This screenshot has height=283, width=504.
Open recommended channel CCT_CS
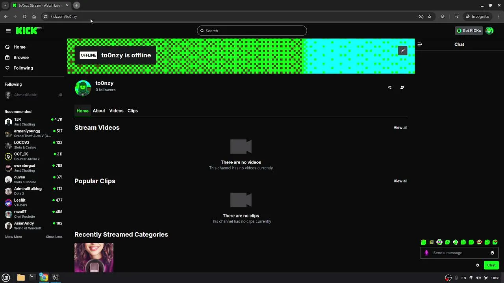click(x=33, y=156)
